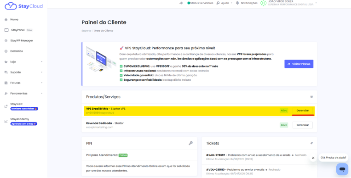This screenshot has width=351, height=178.
Task: Open Status Servidores
Action: (201, 3)
